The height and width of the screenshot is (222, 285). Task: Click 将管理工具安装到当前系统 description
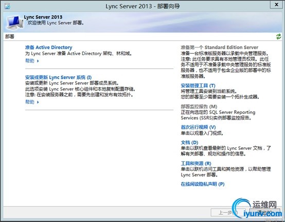[x=209, y=91]
